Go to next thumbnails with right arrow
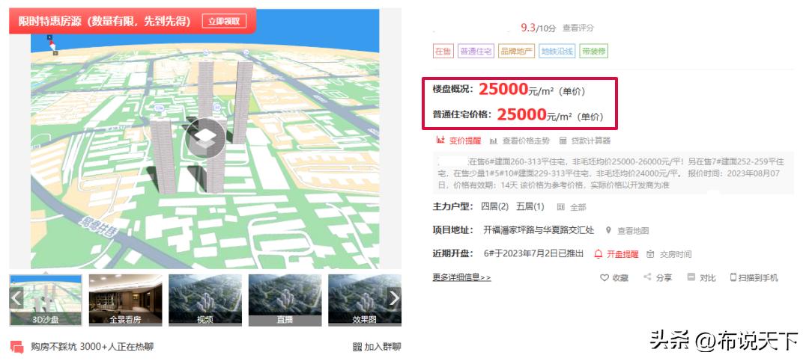The width and height of the screenshot is (809, 361). click(394, 297)
